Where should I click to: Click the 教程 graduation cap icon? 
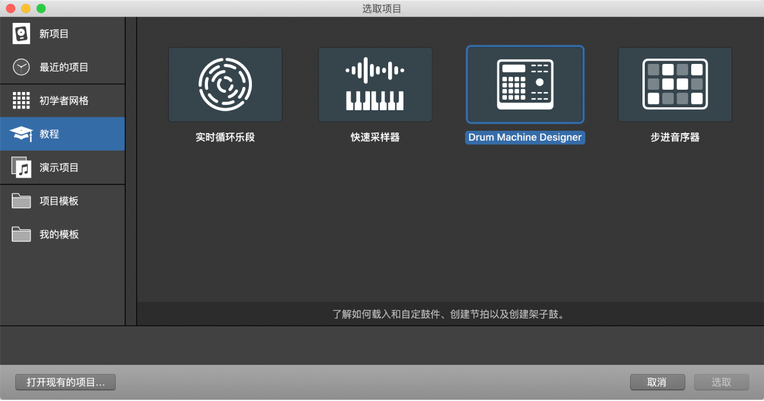click(x=21, y=134)
